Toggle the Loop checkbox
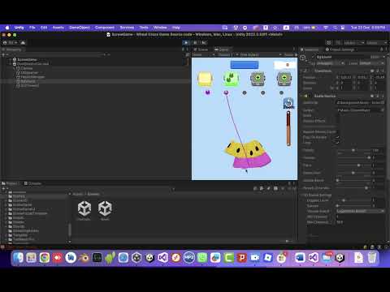 [337, 143]
